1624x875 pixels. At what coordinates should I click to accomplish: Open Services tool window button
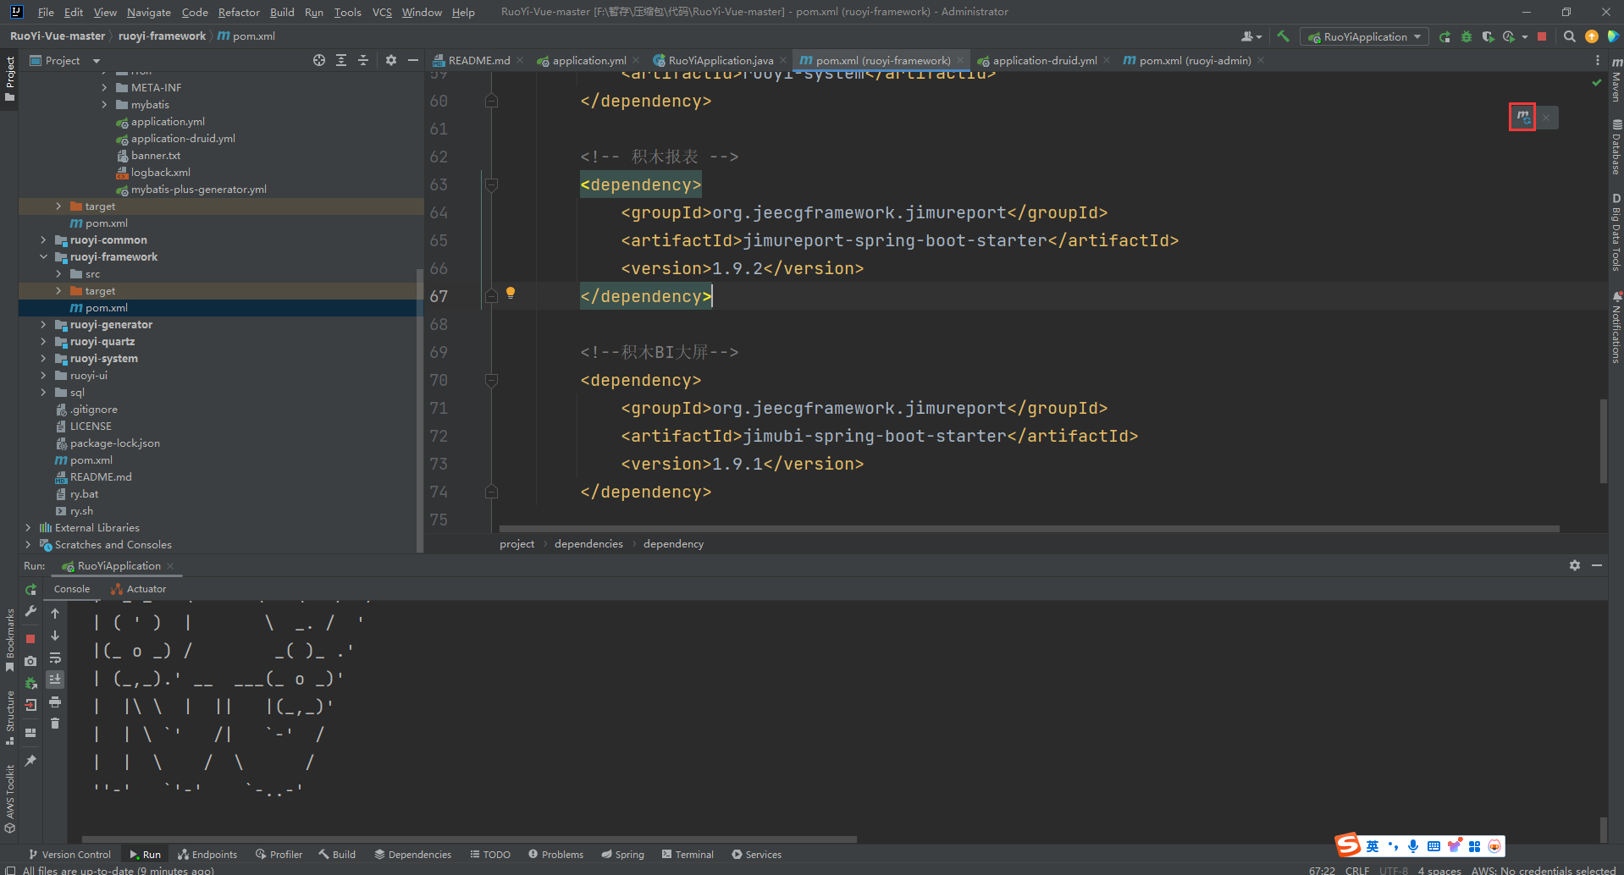[756, 855]
